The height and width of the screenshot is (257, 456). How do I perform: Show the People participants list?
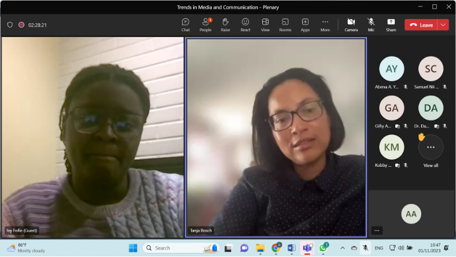(x=205, y=24)
